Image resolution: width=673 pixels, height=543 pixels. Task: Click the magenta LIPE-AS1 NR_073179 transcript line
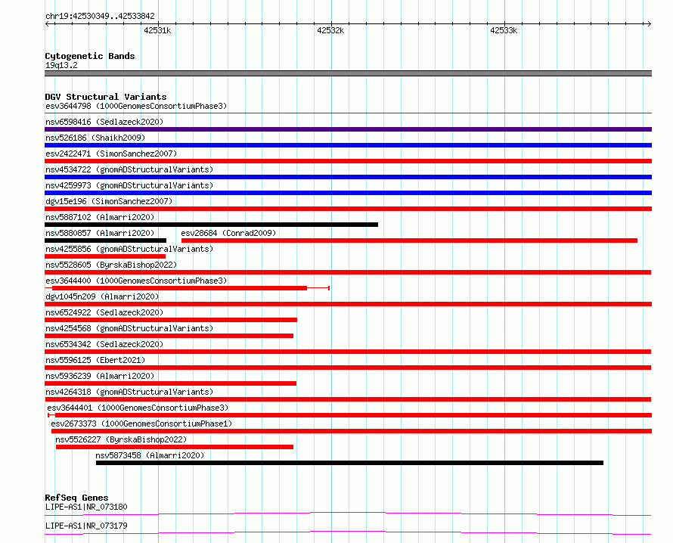click(348, 532)
